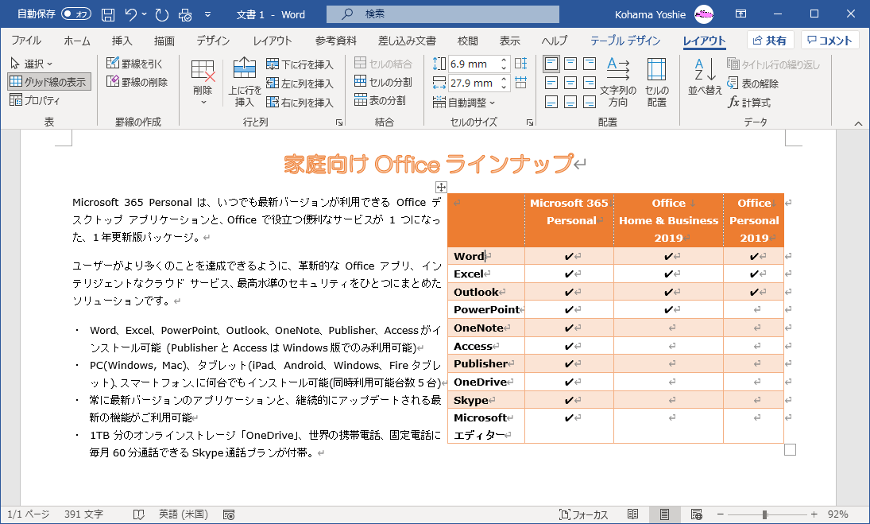Click 右に列を挿入
Viewport: 870px width, 524px height.
tap(300, 102)
